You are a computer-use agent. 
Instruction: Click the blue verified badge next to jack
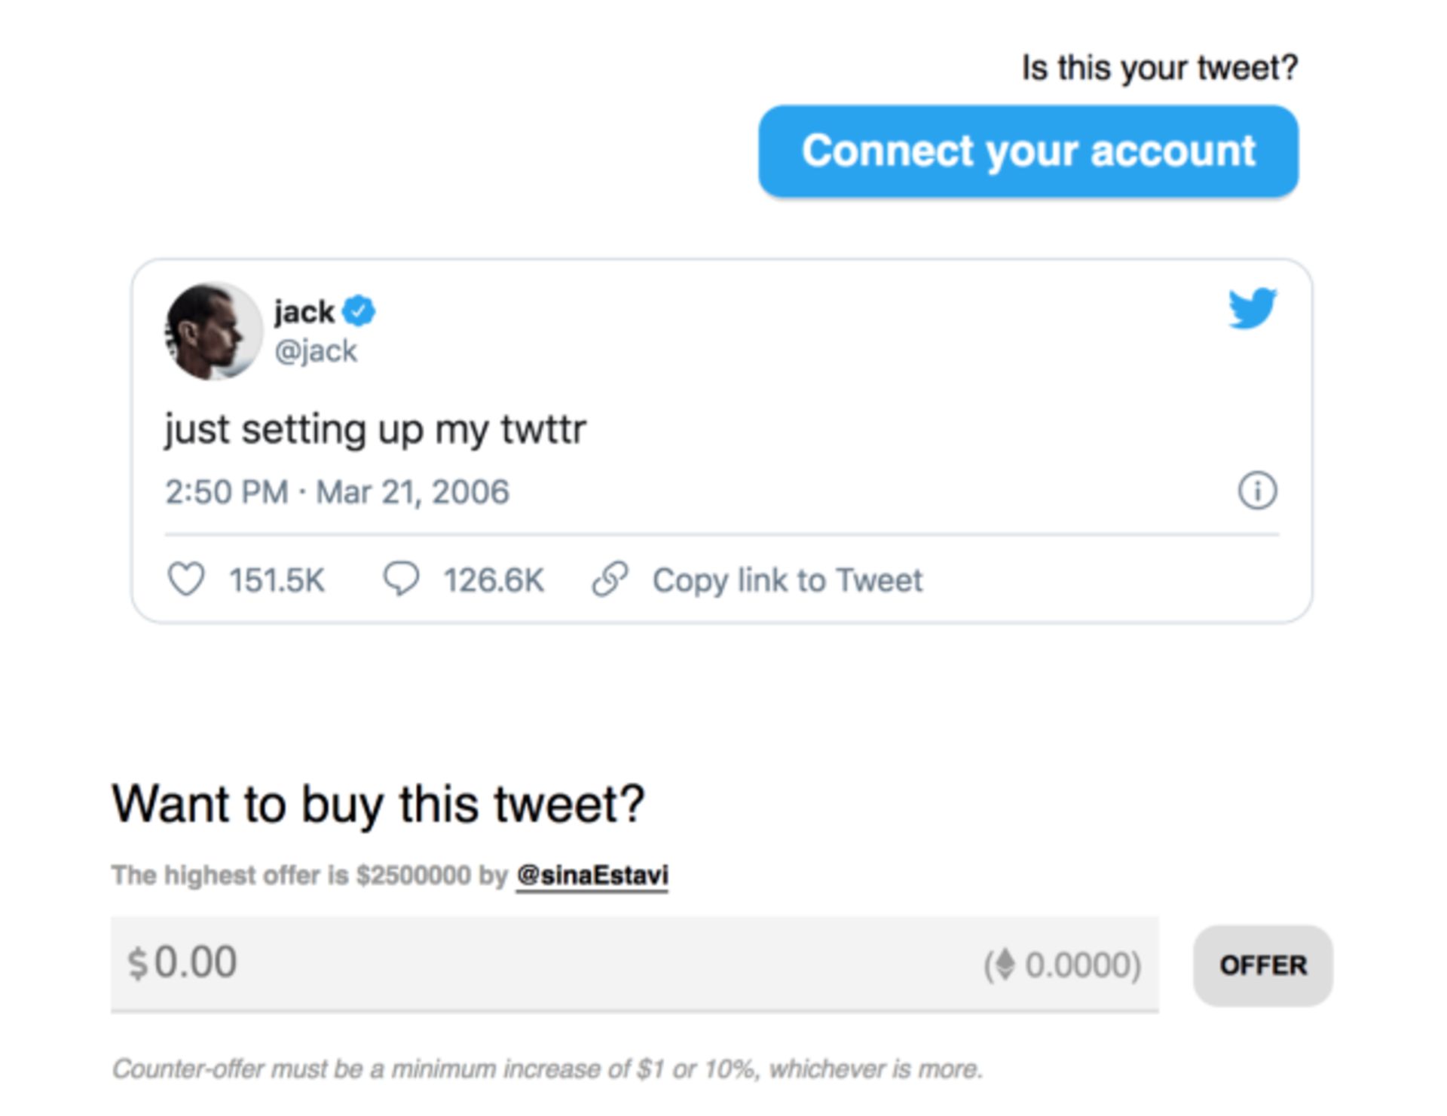tap(359, 311)
